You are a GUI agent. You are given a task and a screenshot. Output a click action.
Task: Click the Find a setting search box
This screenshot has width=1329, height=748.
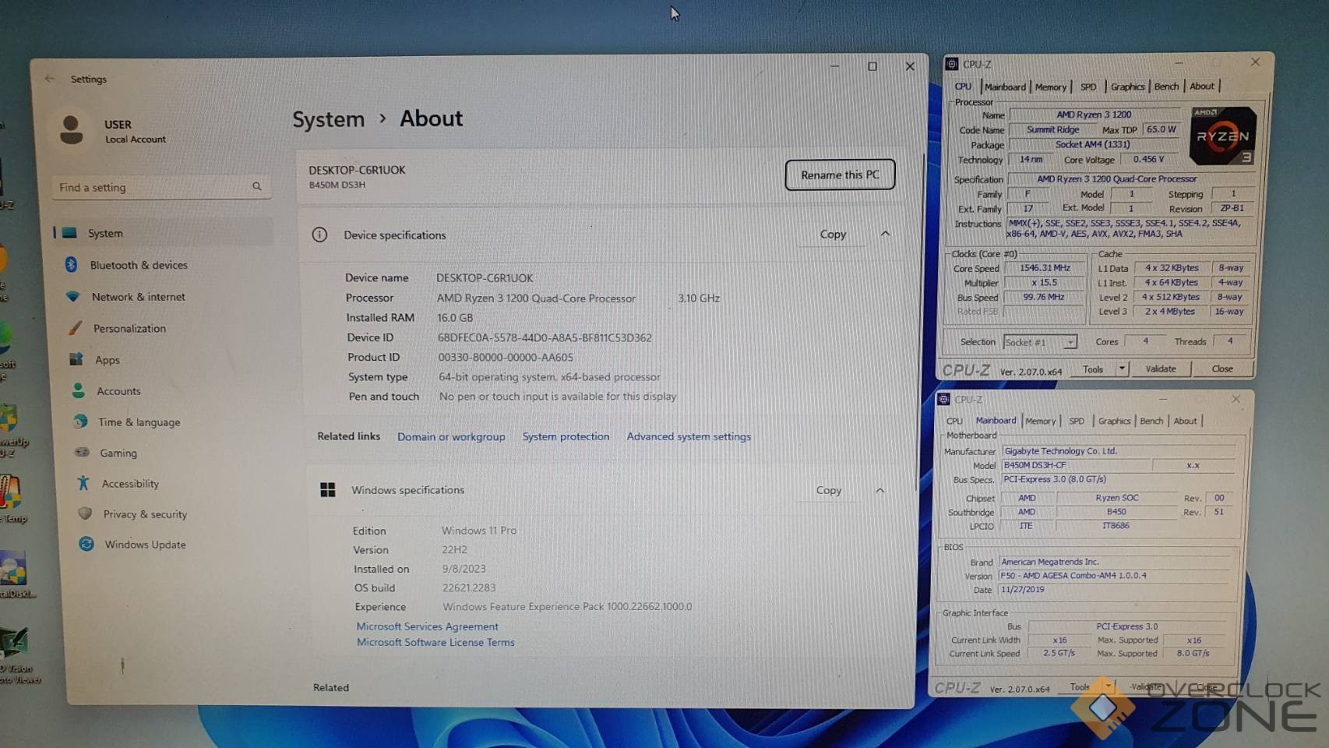[152, 187]
